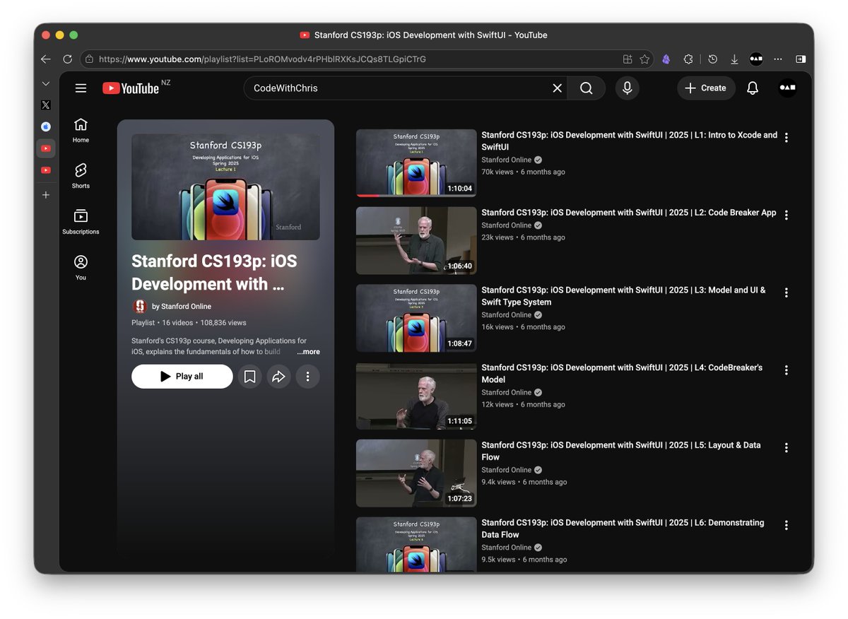
Task: Submit search with the magnifier button
Action: click(x=587, y=88)
